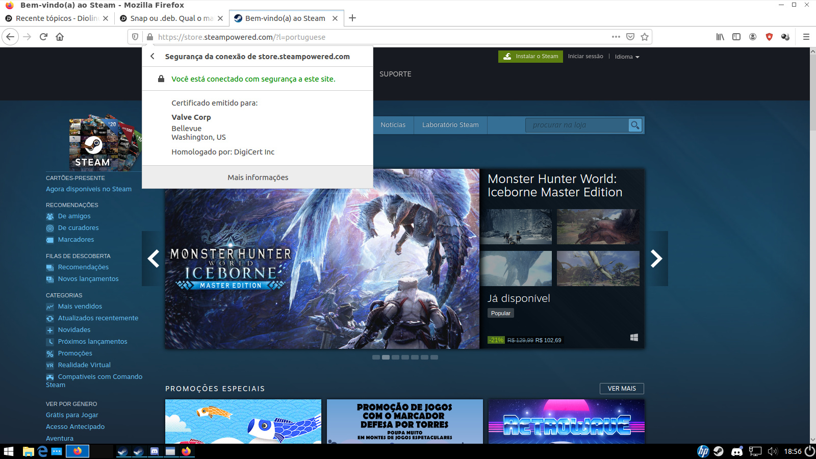The width and height of the screenshot is (816, 459).
Task: Open the Firefox library icon
Action: (x=720, y=37)
